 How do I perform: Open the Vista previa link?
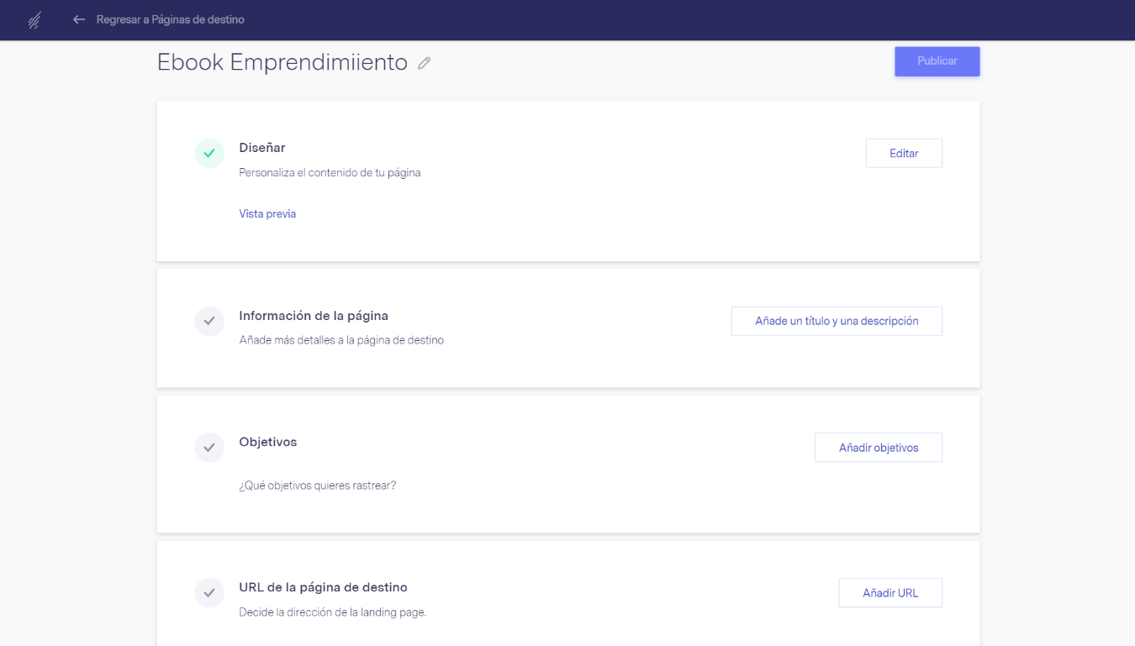(267, 213)
